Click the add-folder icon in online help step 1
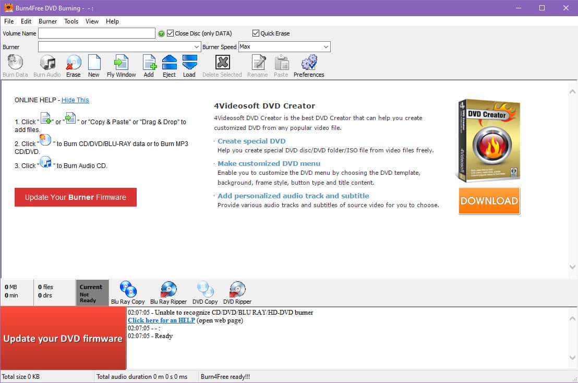 pyautogui.click(x=70, y=118)
